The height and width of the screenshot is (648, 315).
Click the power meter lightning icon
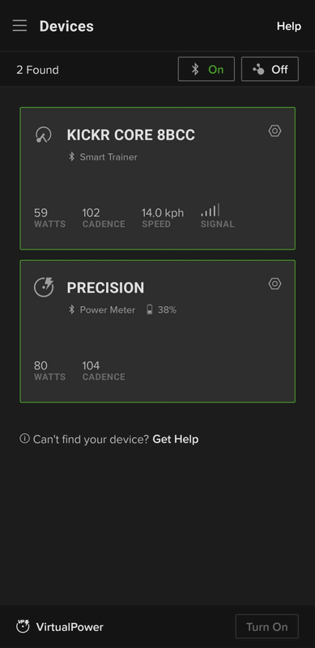click(44, 288)
